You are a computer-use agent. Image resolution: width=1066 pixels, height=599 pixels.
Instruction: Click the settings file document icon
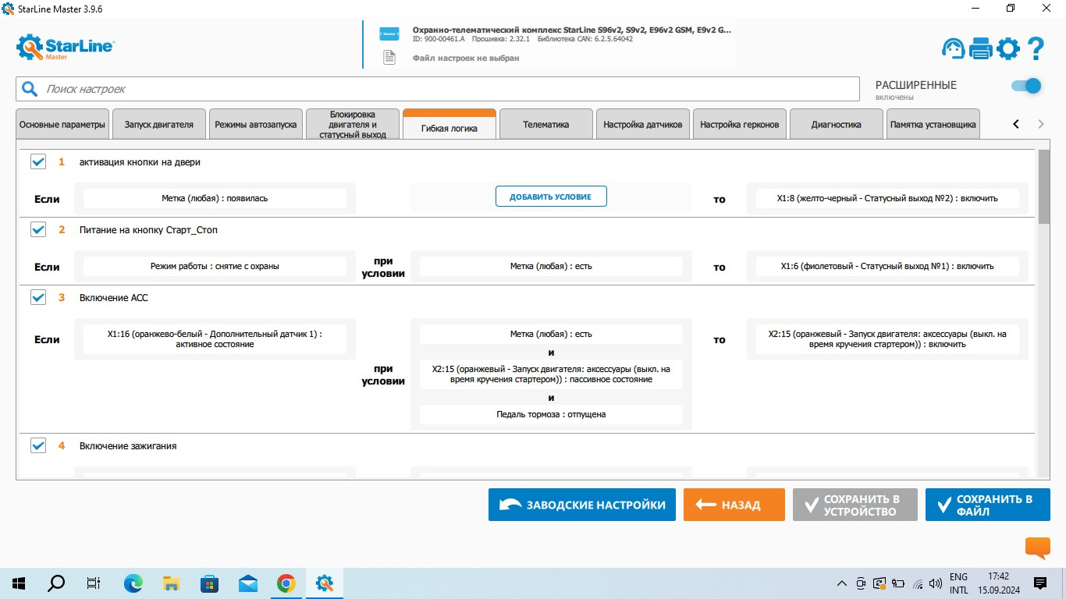389,57
